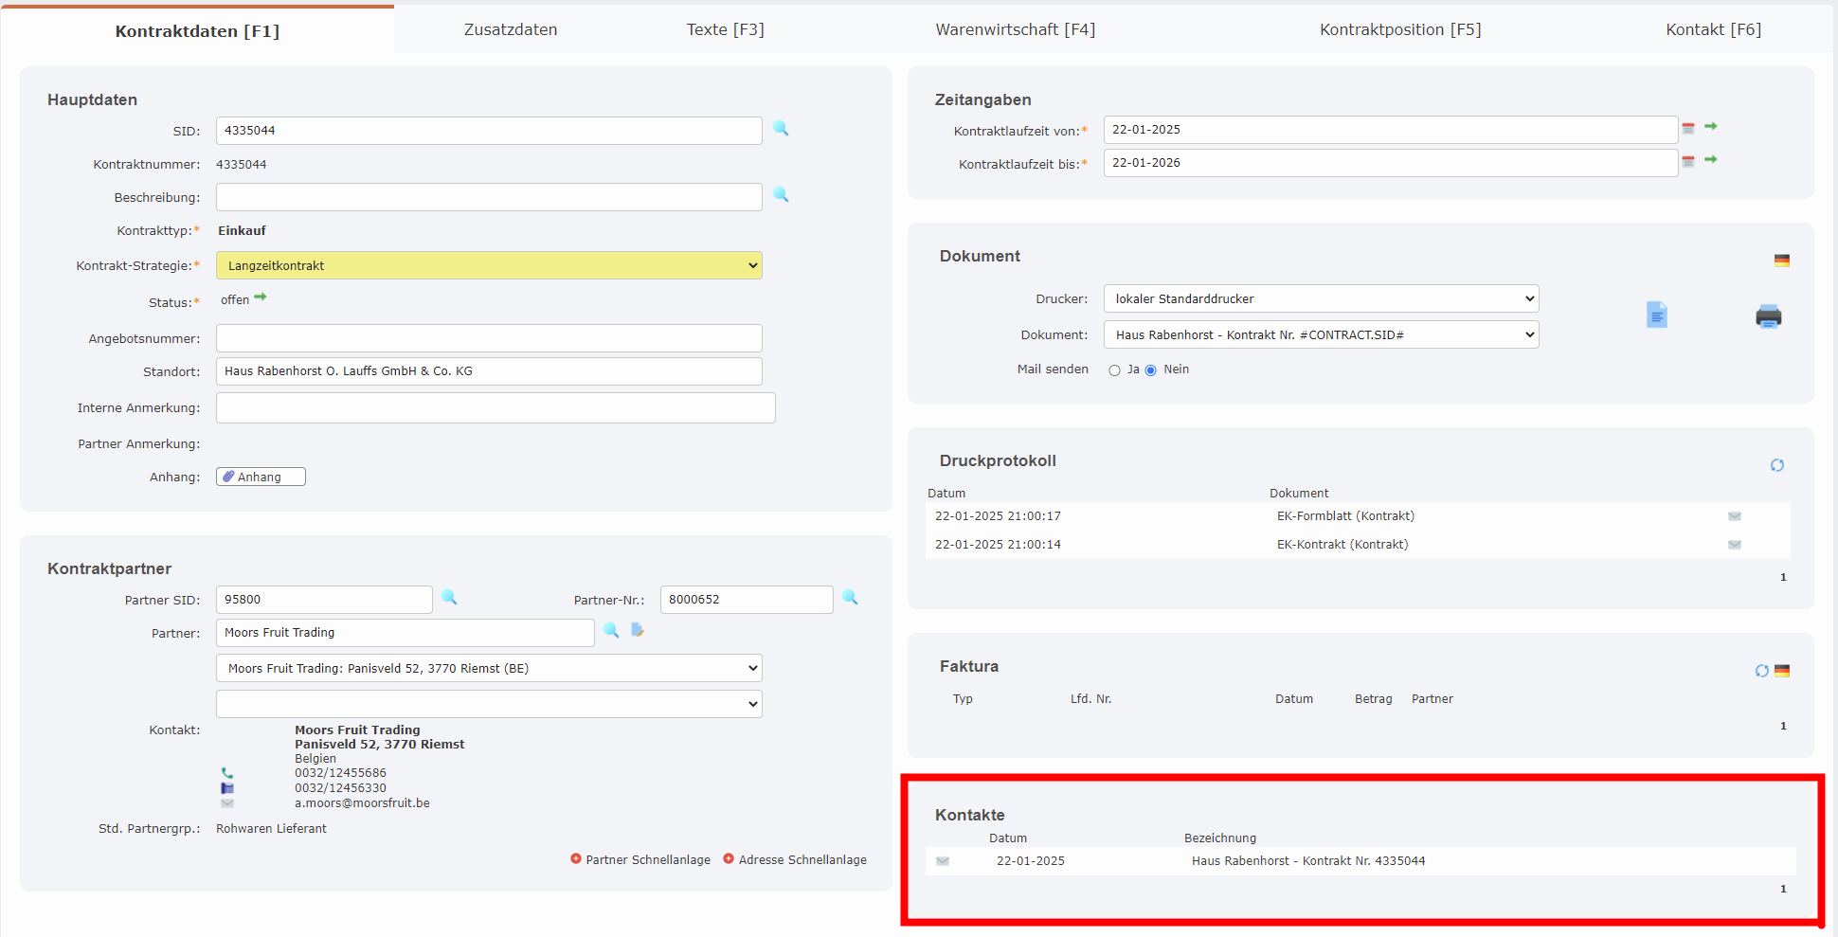Refresh the Faktura panel

(1761, 670)
